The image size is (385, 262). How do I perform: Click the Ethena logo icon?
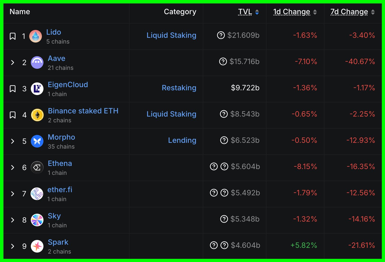click(x=37, y=167)
